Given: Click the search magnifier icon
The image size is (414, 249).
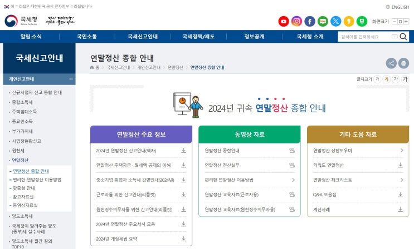Looking at the screenshot, I should coord(403,37).
